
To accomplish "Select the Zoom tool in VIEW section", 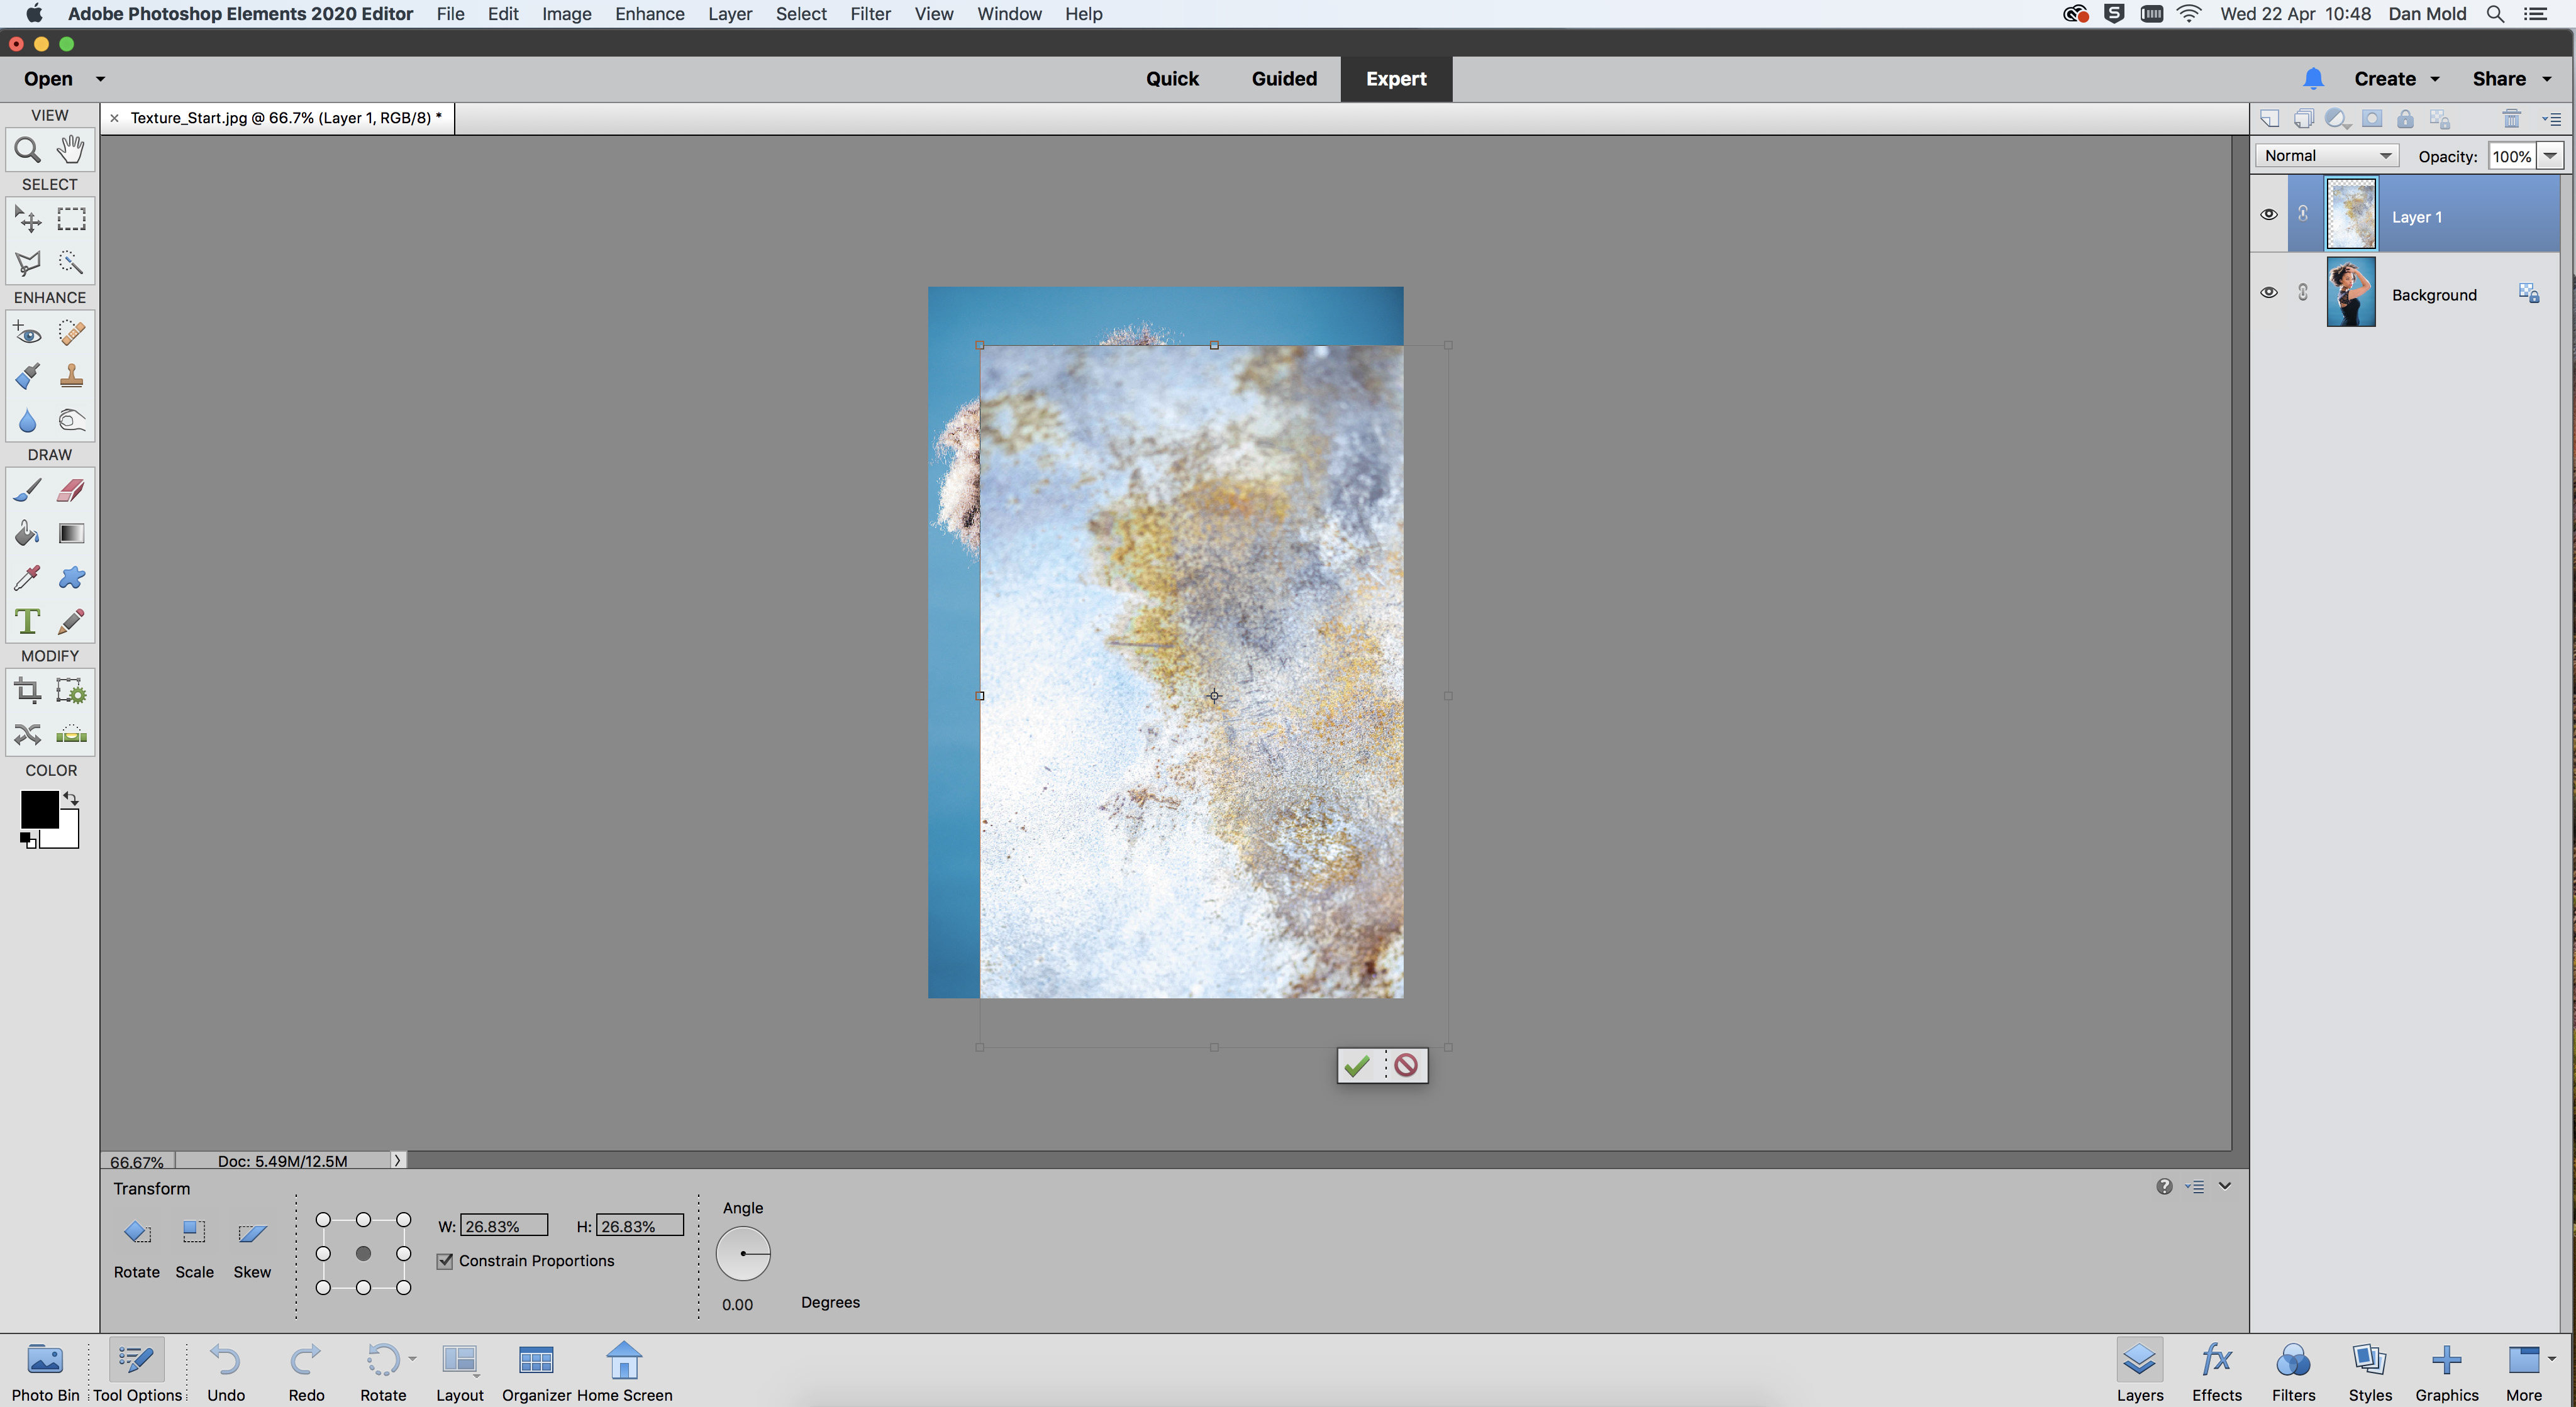I will (x=27, y=150).
